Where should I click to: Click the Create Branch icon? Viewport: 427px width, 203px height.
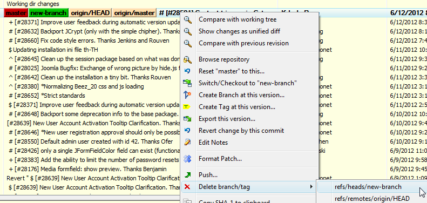coord(188,95)
